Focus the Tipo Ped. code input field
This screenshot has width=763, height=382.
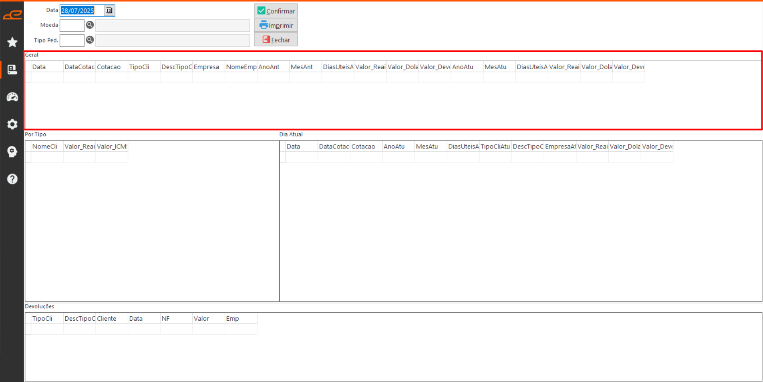[x=72, y=40]
